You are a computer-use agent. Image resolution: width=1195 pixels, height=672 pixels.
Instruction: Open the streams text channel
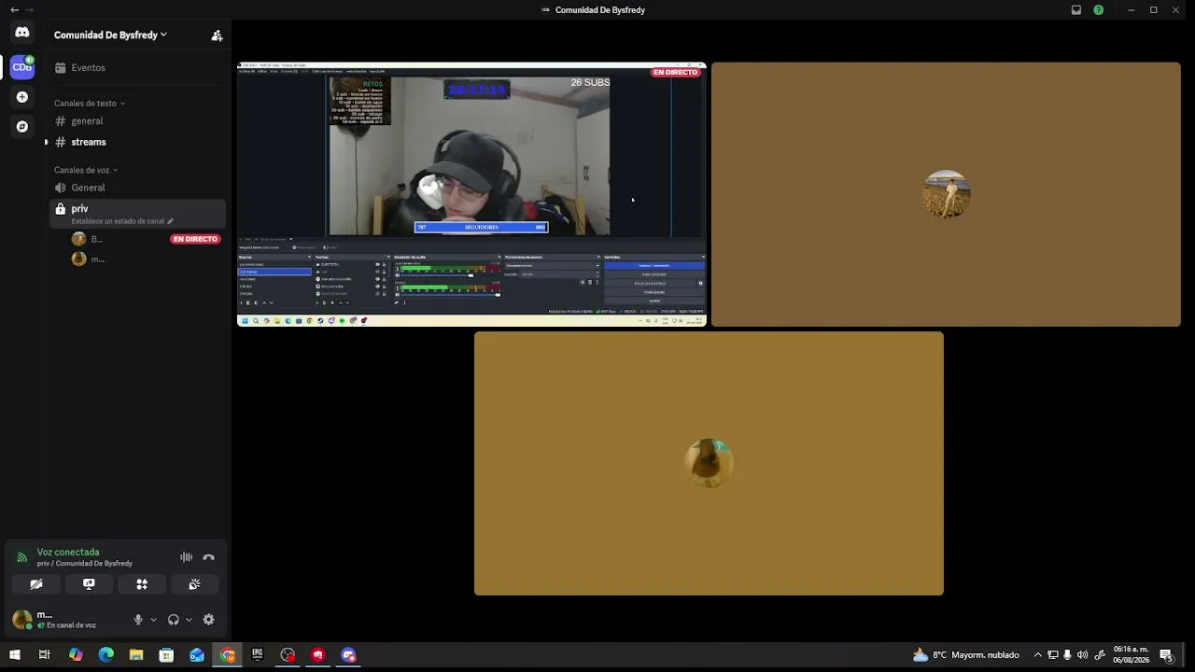coord(137,142)
